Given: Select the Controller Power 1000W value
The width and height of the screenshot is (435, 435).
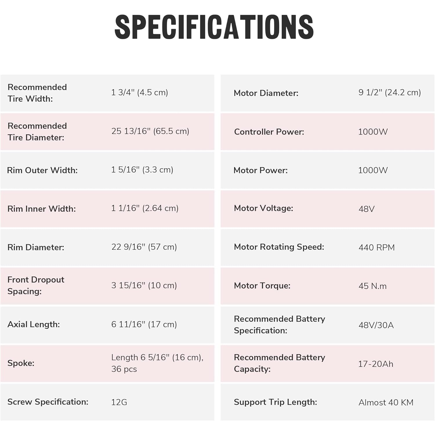Looking at the screenshot, I should click(x=373, y=132).
